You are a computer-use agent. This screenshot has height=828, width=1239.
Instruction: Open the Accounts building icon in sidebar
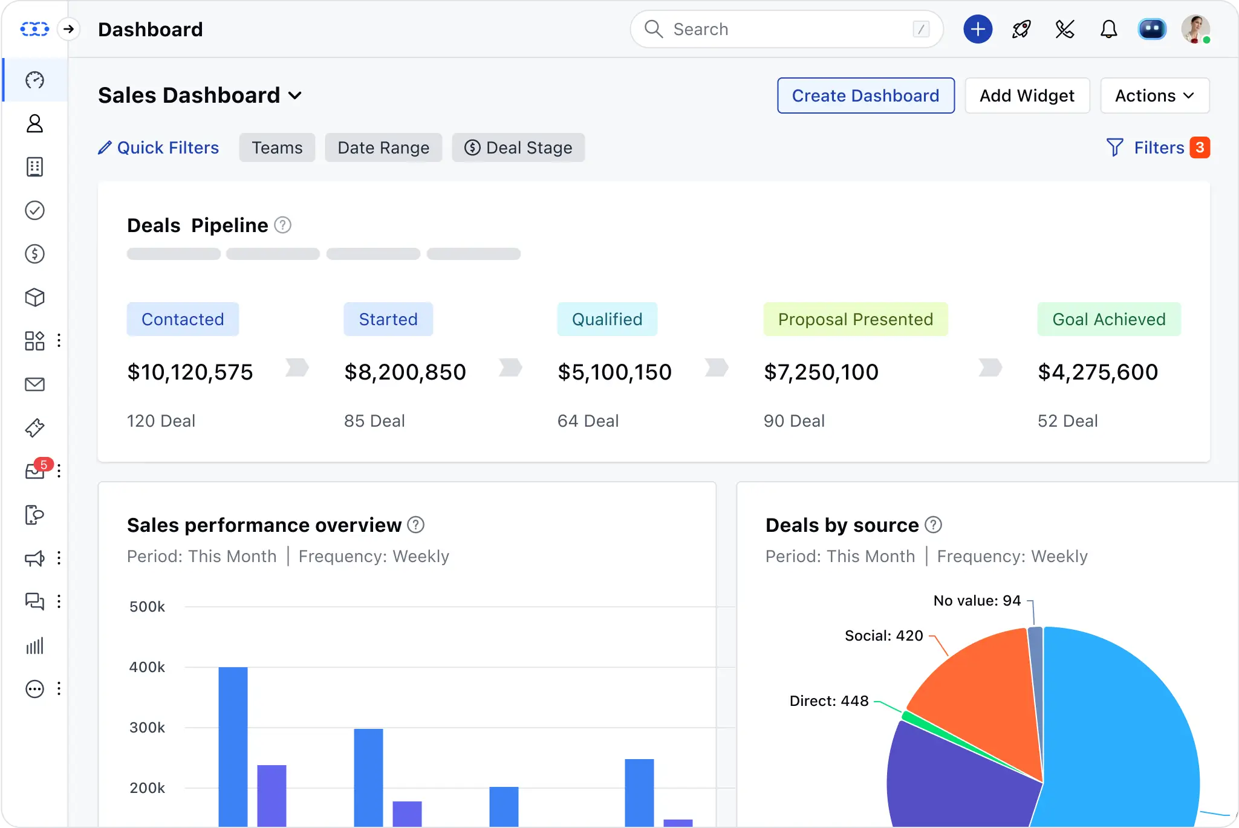(x=34, y=167)
